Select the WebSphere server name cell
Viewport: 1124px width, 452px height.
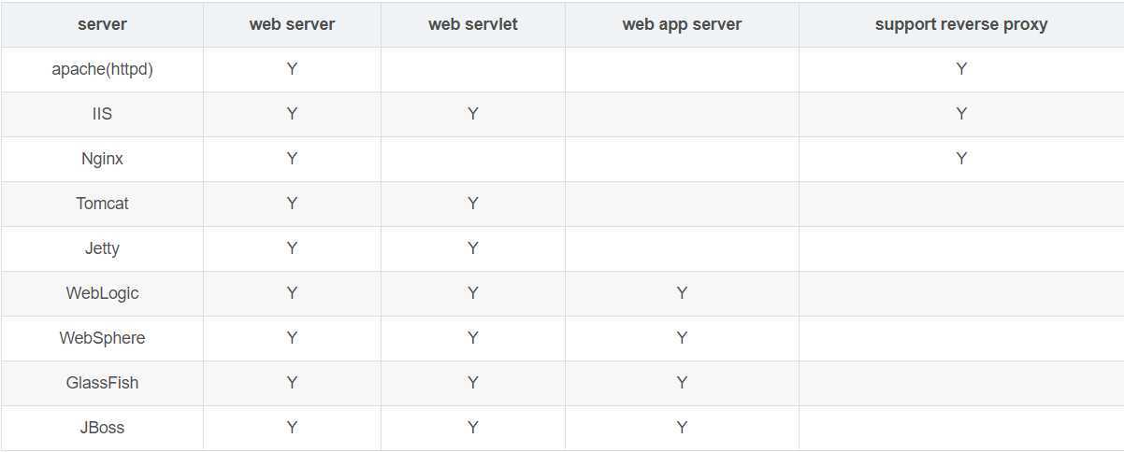[102, 338]
